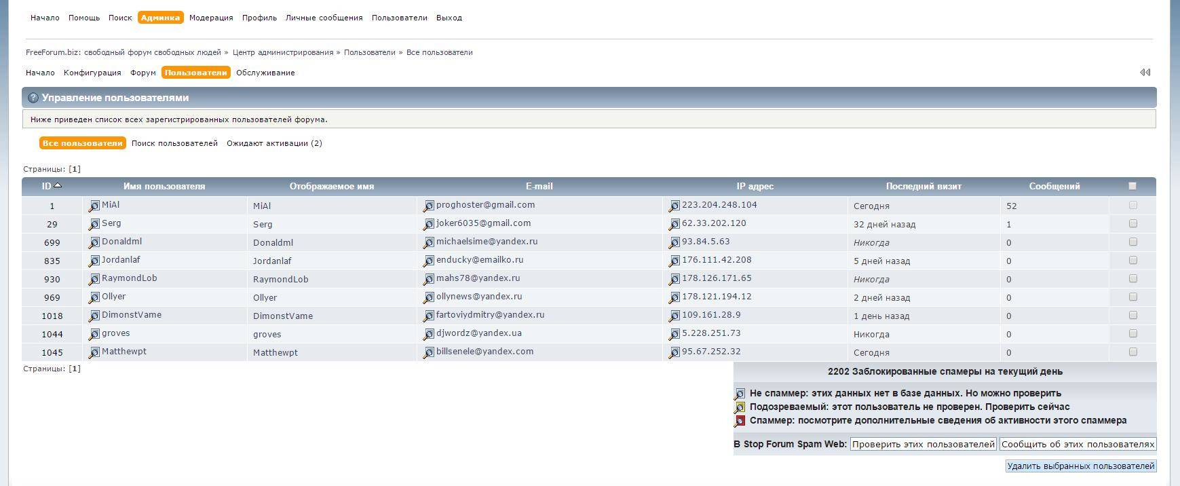This screenshot has height=486, width=1180.
Task: Select checkbox for user Serg
Action: [x=1133, y=223]
